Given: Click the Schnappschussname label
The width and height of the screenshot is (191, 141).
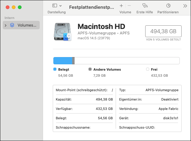Looking at the screenshot, I should 73,127.
